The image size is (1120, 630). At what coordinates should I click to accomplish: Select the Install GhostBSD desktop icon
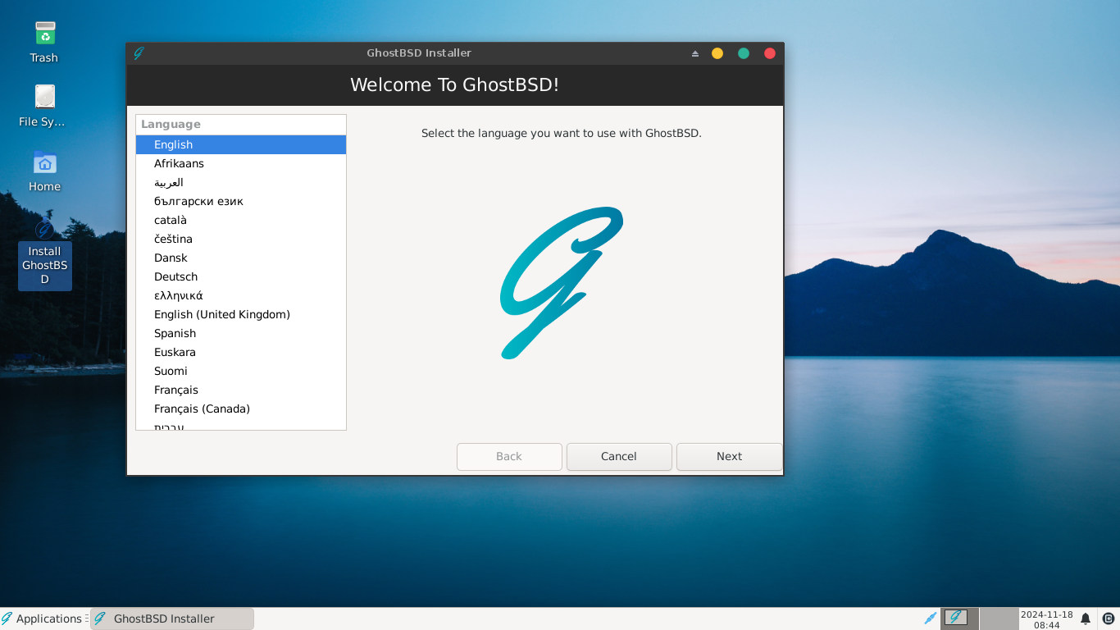coord(44,253)
